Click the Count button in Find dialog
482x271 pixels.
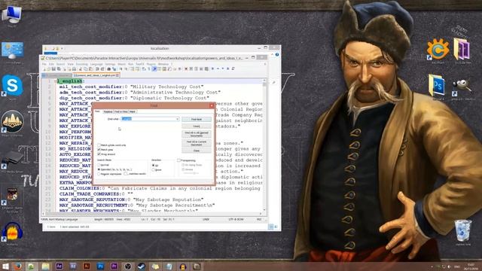coord(197,126)
